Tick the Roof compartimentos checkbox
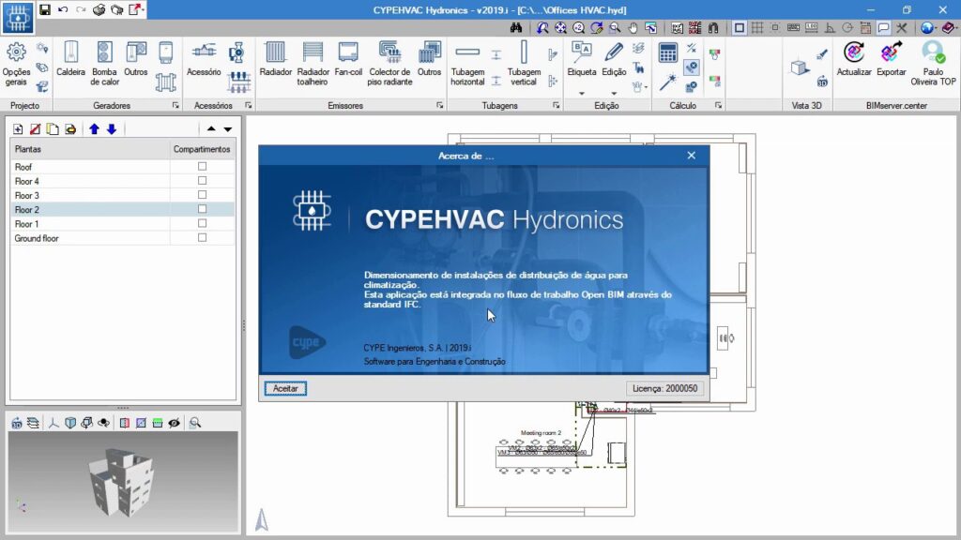Viewport: 961px width, 540px height. pyautogui.click(x=202, y=166)
